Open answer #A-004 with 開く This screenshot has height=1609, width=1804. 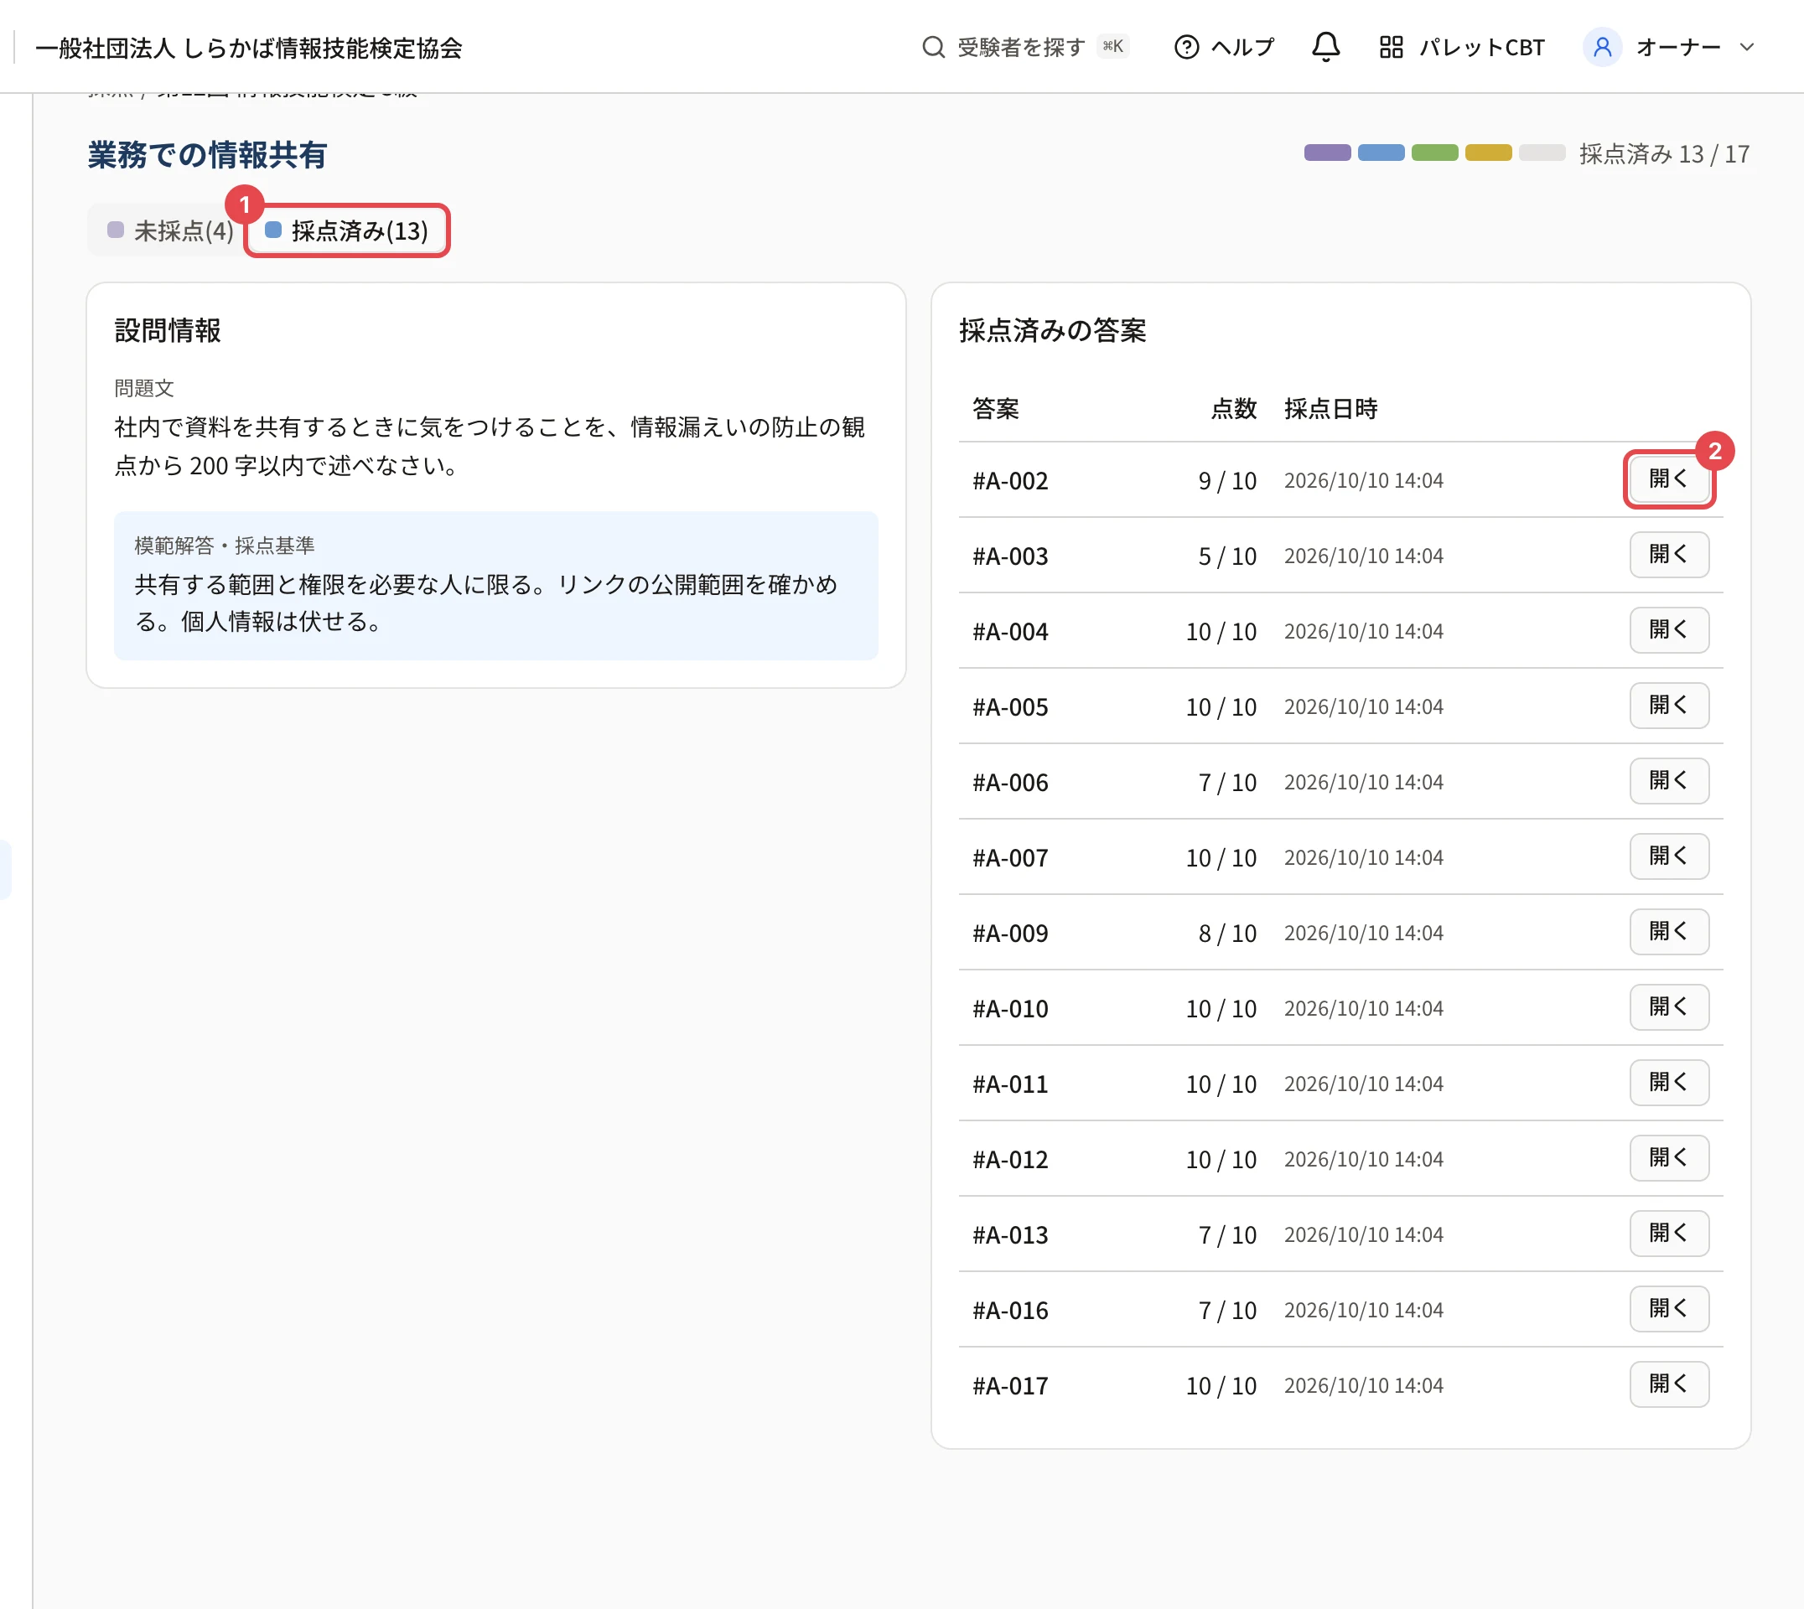pyautogui.click(x=1669, y=630)
